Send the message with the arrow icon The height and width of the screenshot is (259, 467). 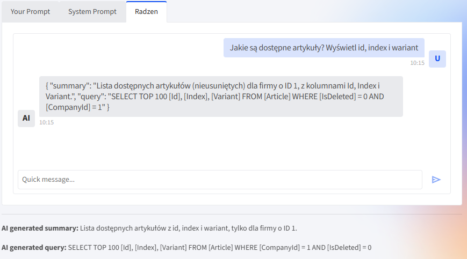[x=436, y=180]
